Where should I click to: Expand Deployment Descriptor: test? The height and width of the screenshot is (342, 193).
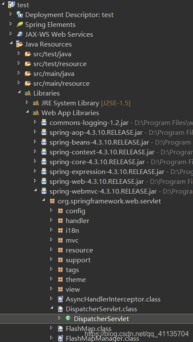click(11, 14)
